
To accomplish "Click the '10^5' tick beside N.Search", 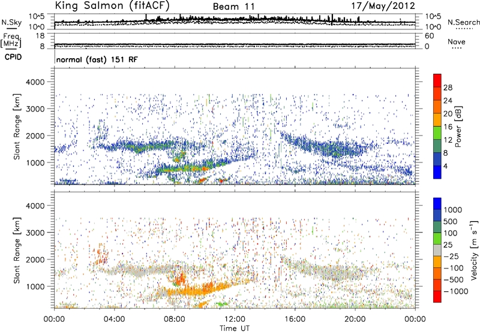I will tap(433, 17).
